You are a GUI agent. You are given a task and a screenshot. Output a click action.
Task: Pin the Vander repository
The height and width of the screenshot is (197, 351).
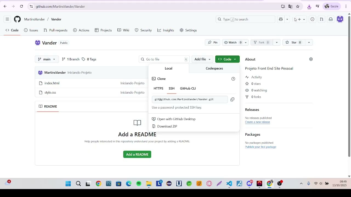213,42
